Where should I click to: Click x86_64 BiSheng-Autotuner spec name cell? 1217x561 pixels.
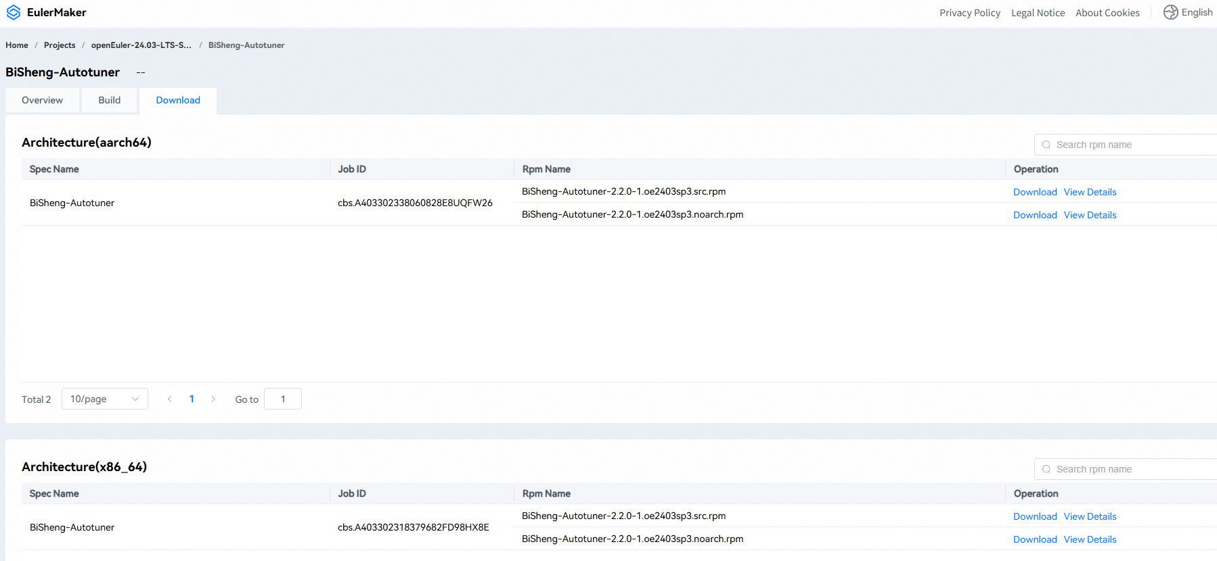coord(72,527)
